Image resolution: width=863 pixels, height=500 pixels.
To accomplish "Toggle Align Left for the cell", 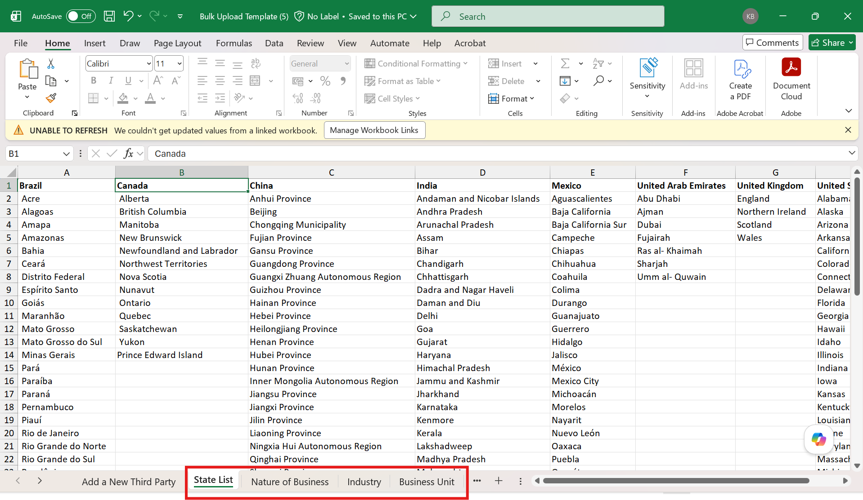I will (202, 81).
